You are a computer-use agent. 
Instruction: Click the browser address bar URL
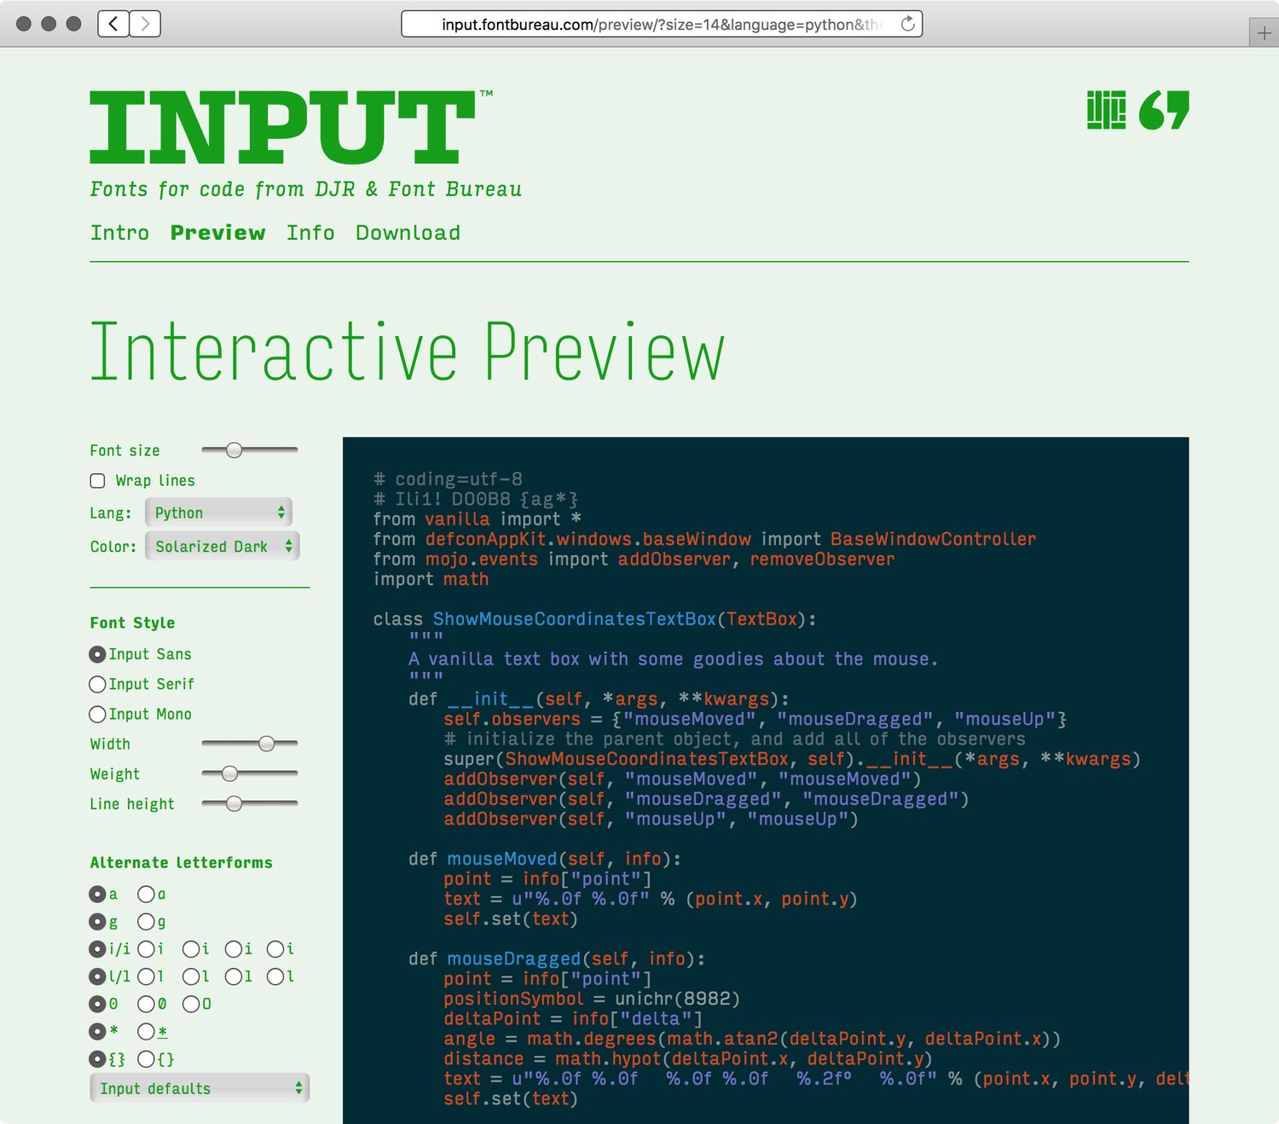tap(662, 24)
